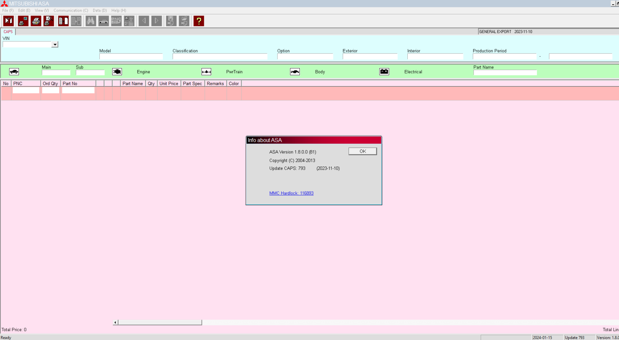This screenshot has width=619, height=340.
Task: Open the File (F) menu
Action: (x=8, y=10)
